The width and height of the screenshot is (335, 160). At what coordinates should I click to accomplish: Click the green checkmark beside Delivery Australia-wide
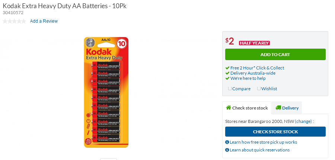(227, 73)
